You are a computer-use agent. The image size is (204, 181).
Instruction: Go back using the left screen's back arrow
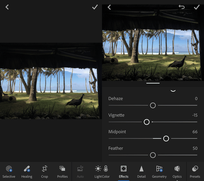click(x=7, y=7)
